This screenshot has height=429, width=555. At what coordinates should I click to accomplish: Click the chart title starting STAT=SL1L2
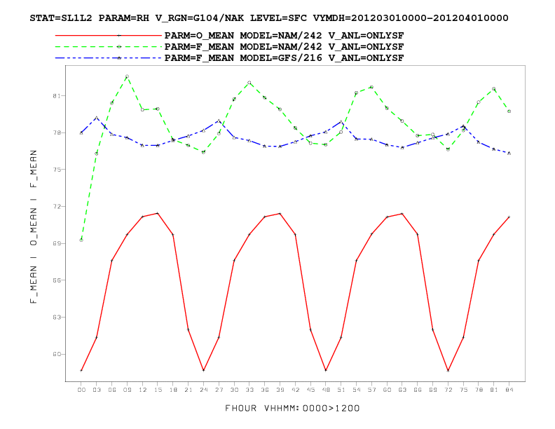[x=269, y=18]
